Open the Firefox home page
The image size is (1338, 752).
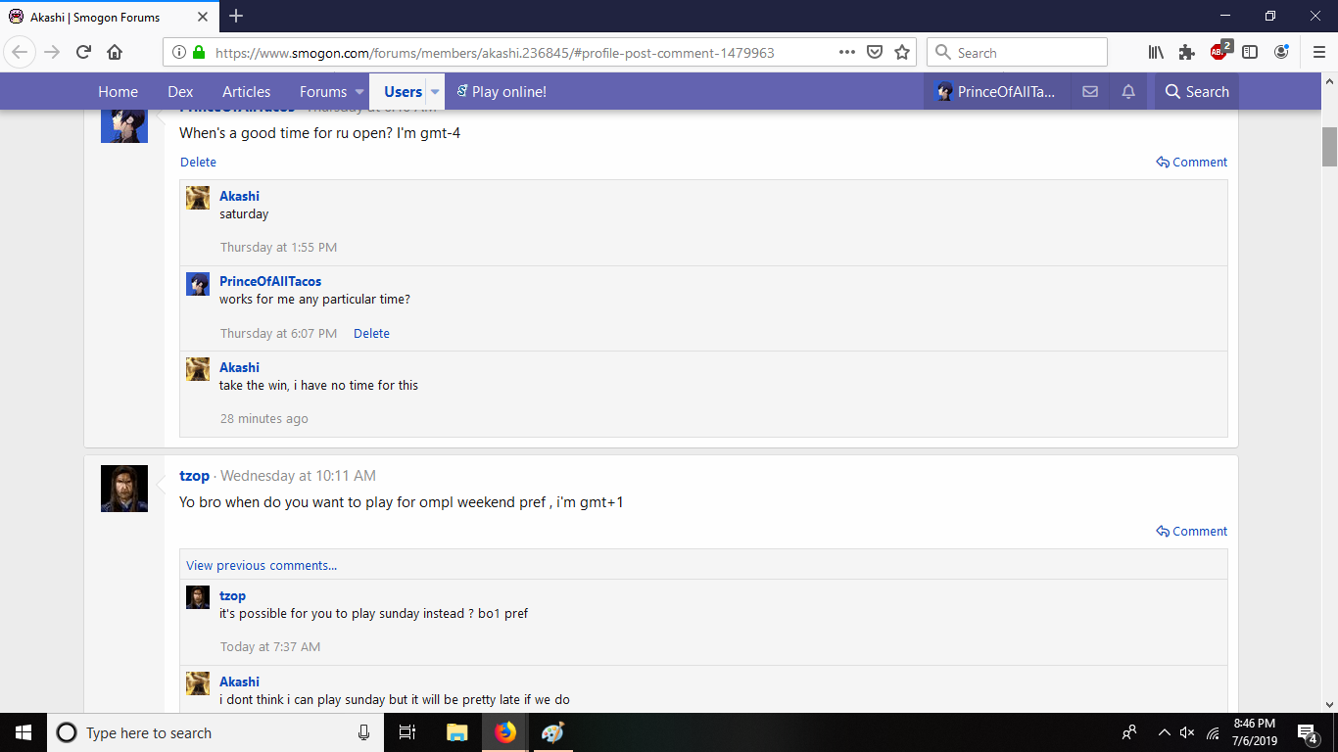pyautogui.click(x=115, y=52)
